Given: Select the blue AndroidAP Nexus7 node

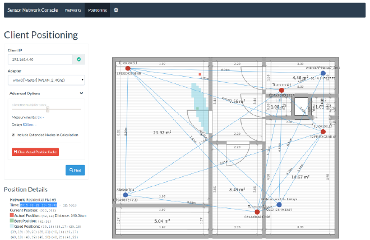Looking at the screenshot, I should [x=323, y=73].
